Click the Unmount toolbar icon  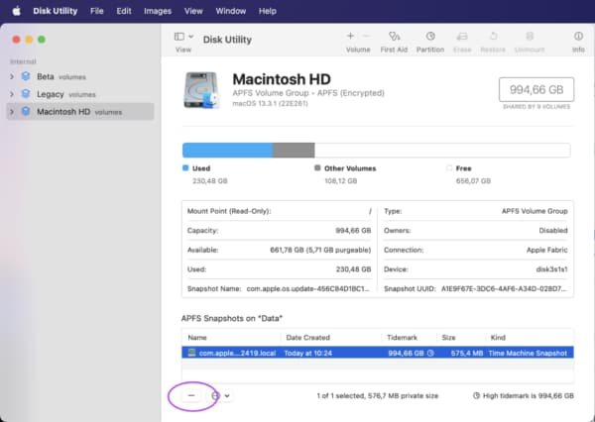pos(530,37)
